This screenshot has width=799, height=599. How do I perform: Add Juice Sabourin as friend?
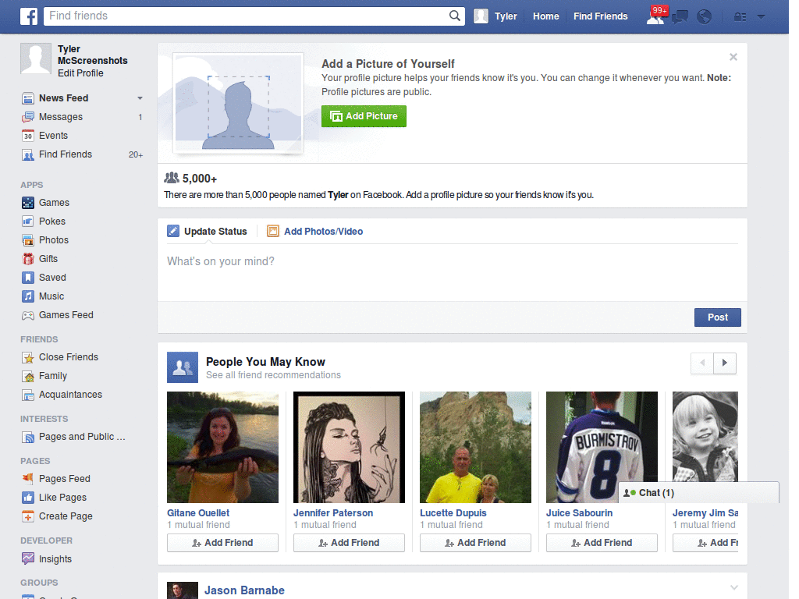click(602, 543)
